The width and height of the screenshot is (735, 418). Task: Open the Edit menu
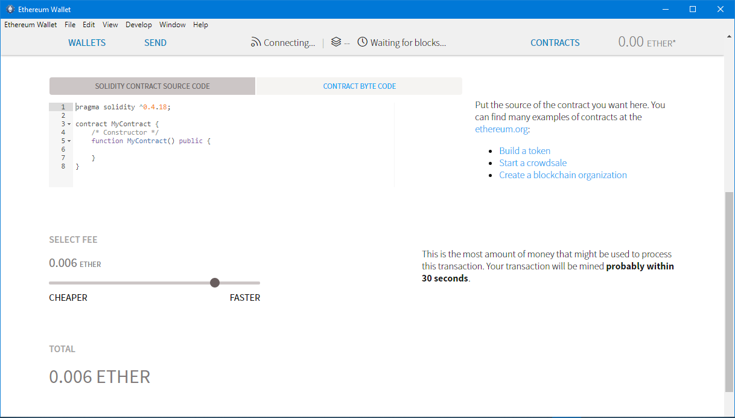(89, 25)
